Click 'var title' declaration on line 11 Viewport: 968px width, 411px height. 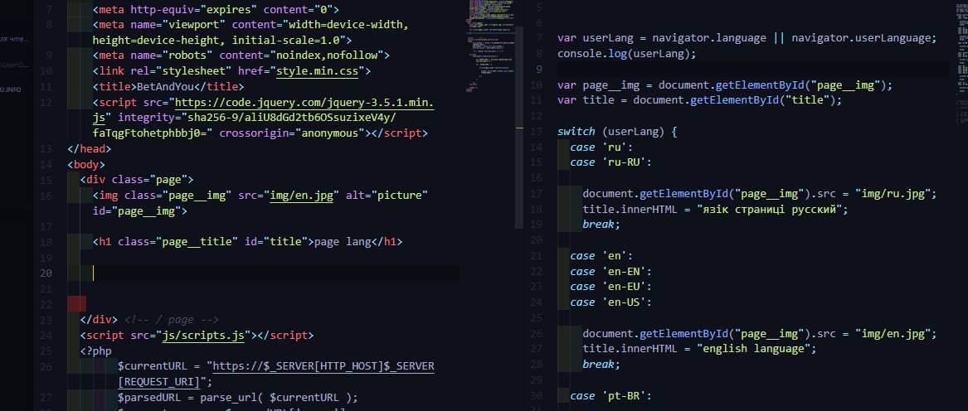[x=586, y=100]
